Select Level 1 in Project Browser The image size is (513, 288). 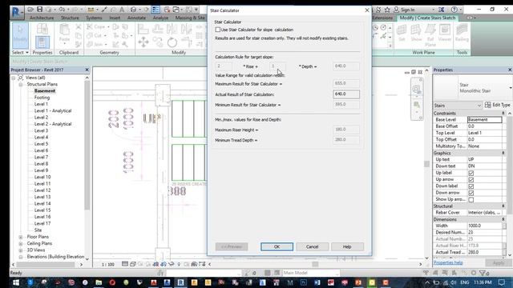41,104
